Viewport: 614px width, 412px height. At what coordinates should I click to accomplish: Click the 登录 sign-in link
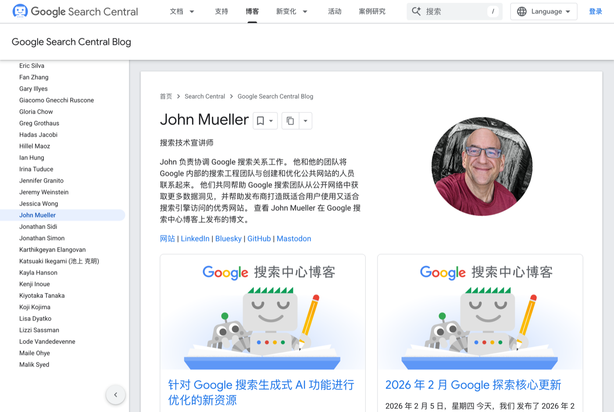tap(596, 11)
